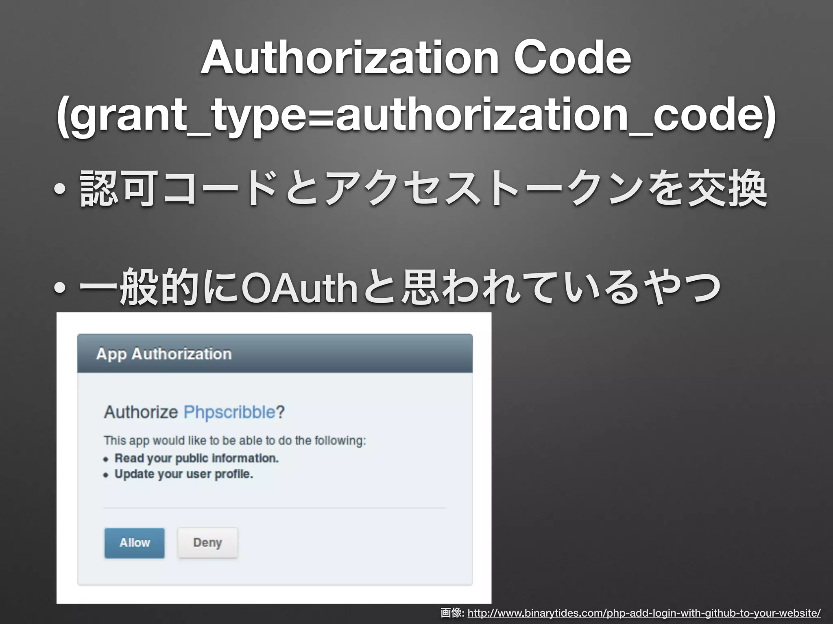Select 'Read your public information.' permission text
833x624 pixels.
coord(196,458)
